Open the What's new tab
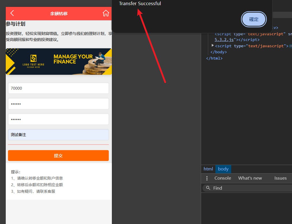 point(250,178)
